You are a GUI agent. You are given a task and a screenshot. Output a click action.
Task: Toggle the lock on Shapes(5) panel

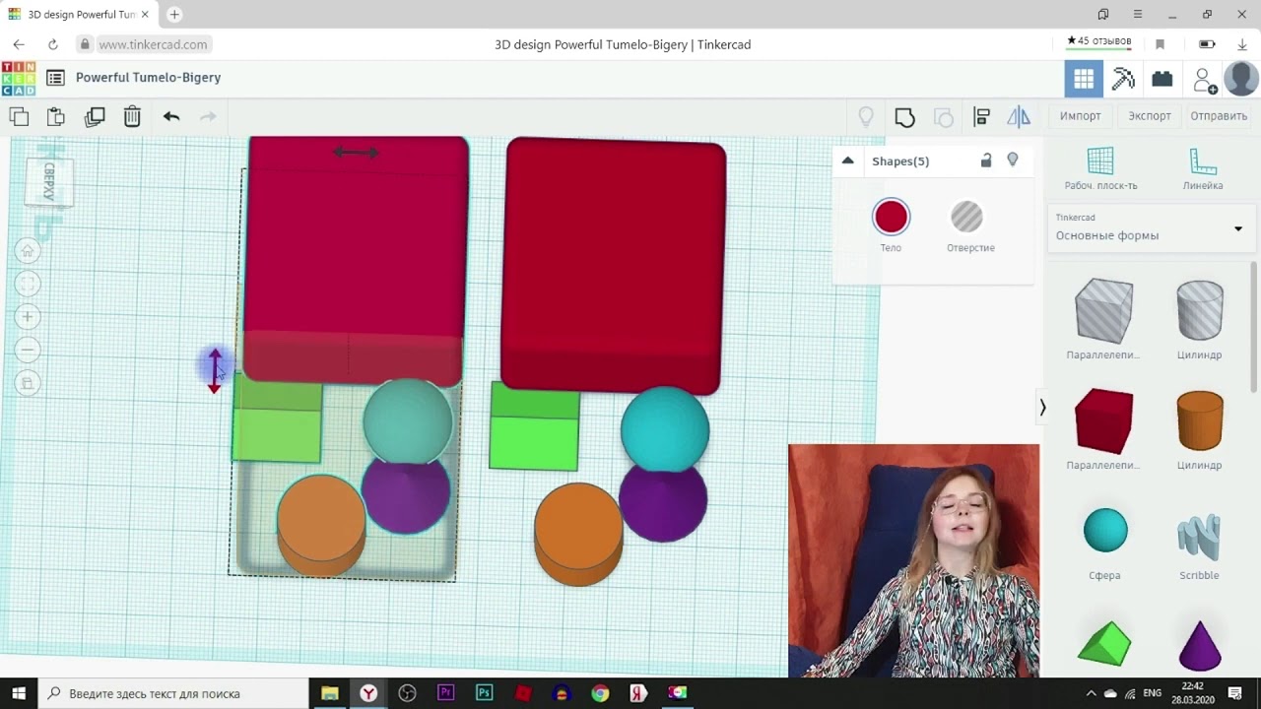click(986, 161)
